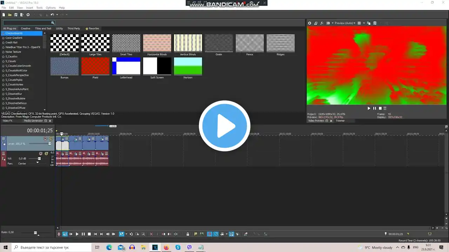Viewport: 449px width, 252px height.
Task: Toggle snapping magnet icon in toolbar
Action: tap(210, 234)
